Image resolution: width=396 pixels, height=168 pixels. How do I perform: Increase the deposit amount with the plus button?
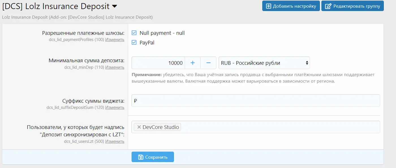(x=193, y=63)
